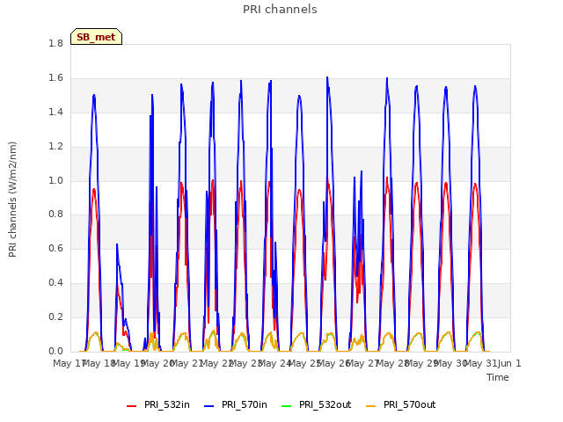Click the Jun 1 x-axis tick label

(x=509, y=363)
